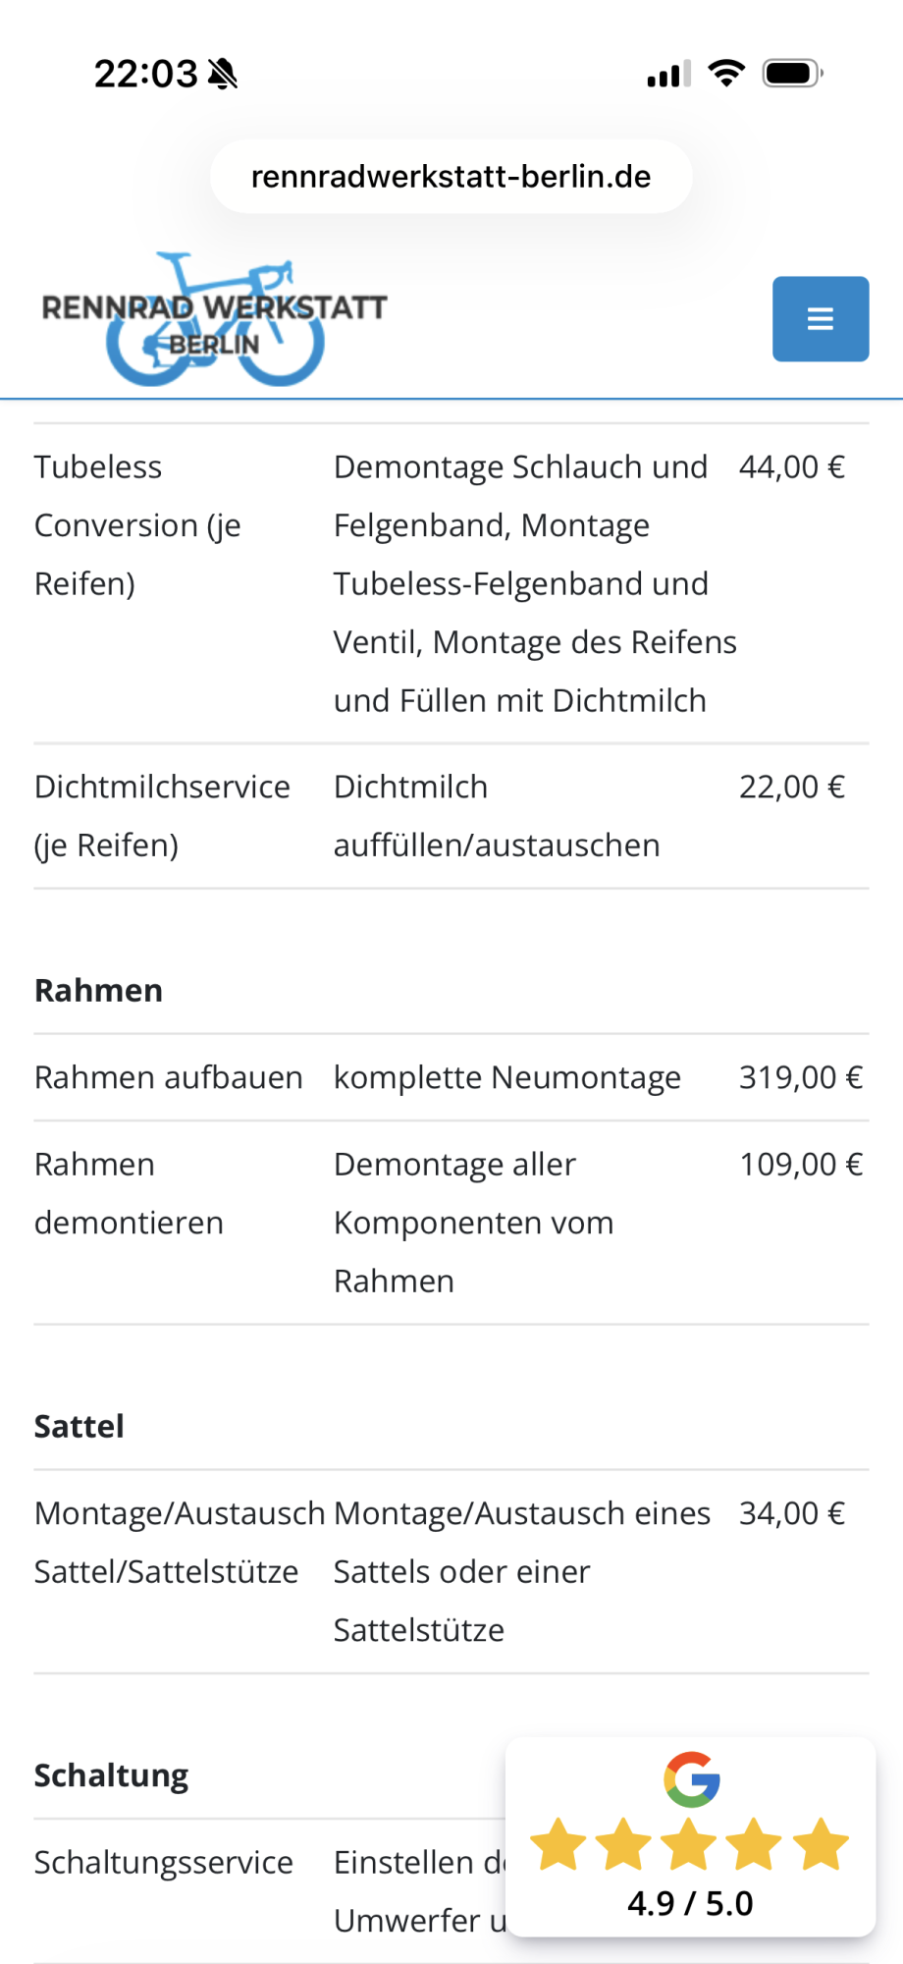Select Dichtmilchservice (je Reifen) entry

(x=162, y=815)
